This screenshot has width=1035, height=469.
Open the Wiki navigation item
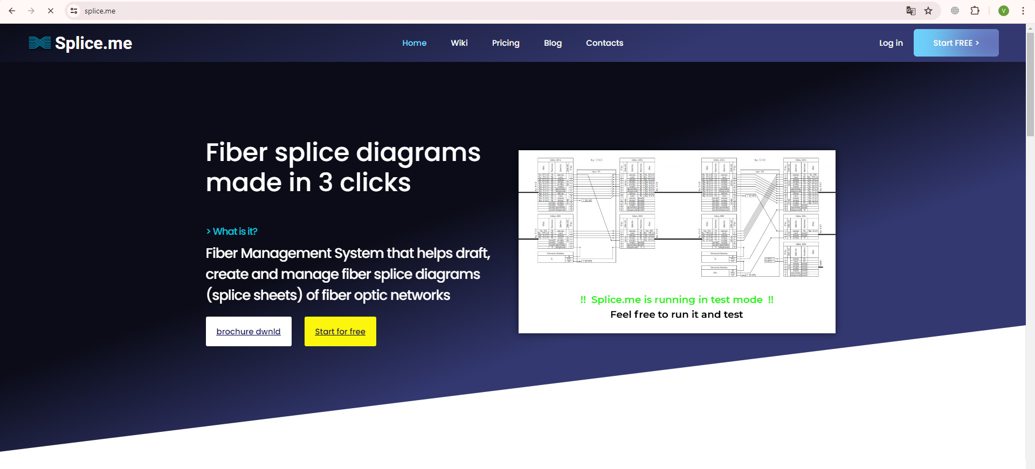[x=459, y=43]
